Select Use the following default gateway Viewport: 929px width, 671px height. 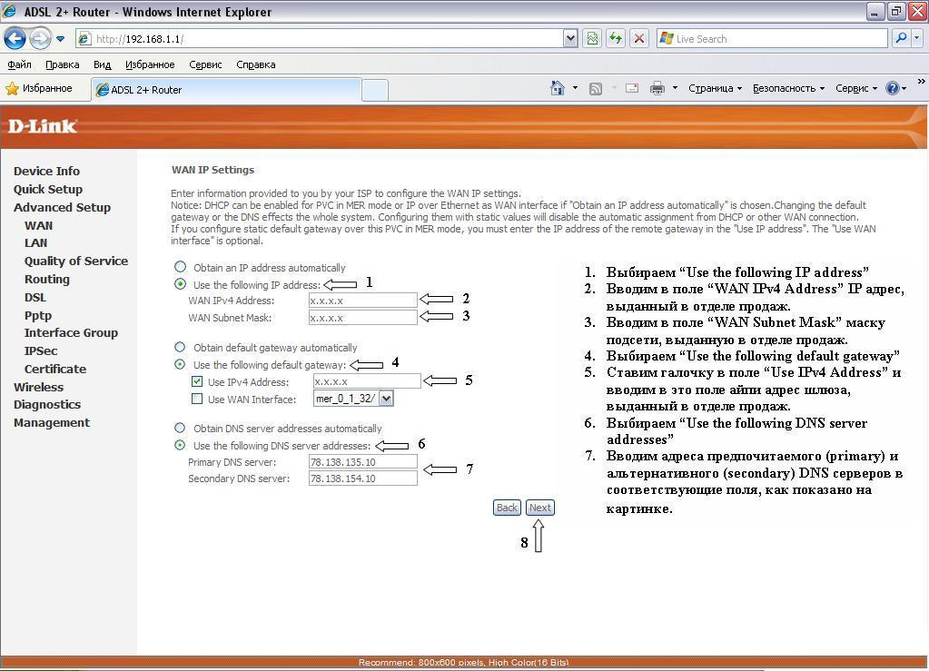coord(180,364)
